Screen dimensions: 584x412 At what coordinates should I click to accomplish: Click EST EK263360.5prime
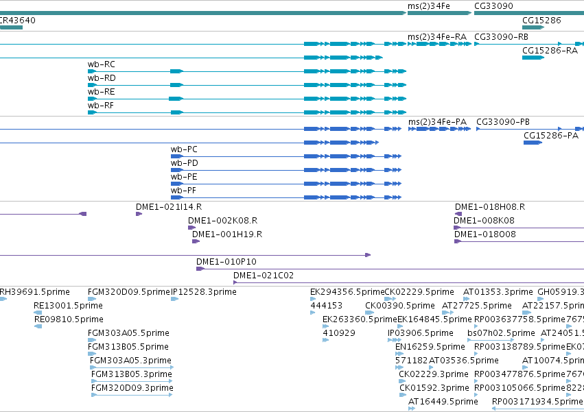(x=360, y=319)
